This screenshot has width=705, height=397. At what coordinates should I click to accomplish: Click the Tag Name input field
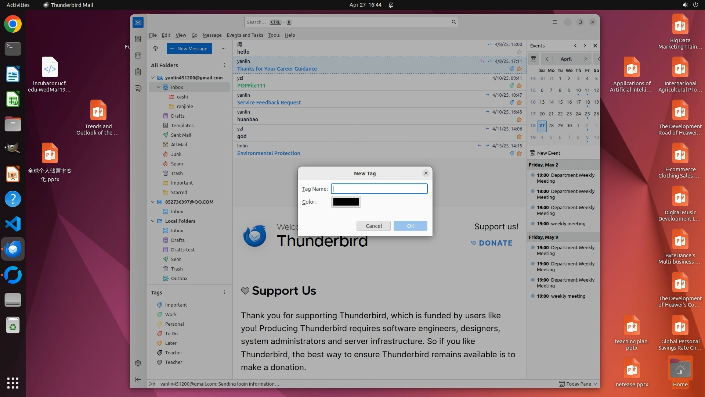pyautogui.click(x=379, y=189)
